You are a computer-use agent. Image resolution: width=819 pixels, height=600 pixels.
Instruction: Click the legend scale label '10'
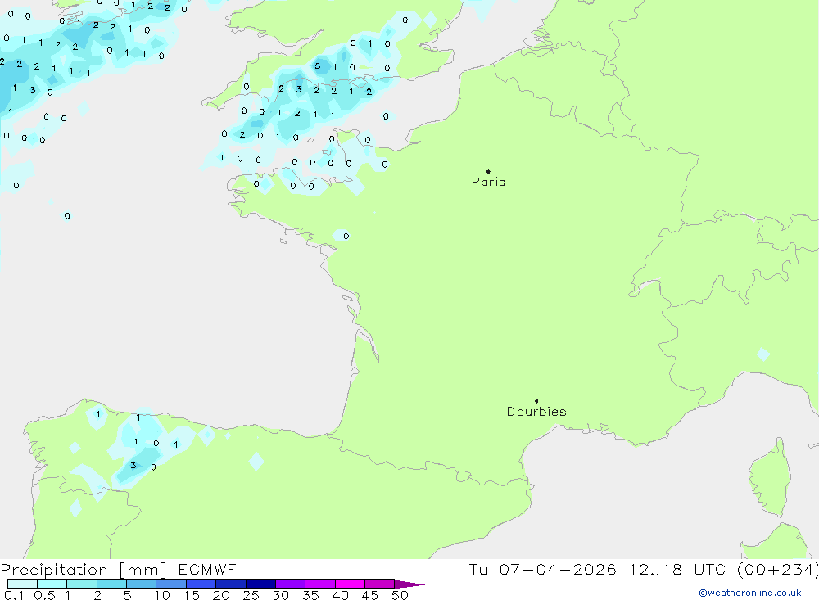click(162, 595)
